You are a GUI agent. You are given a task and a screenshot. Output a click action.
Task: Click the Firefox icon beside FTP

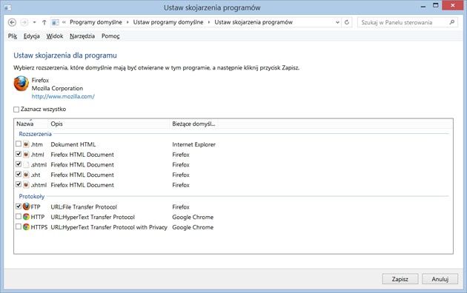pyautogui.click(x=26, y=206)
